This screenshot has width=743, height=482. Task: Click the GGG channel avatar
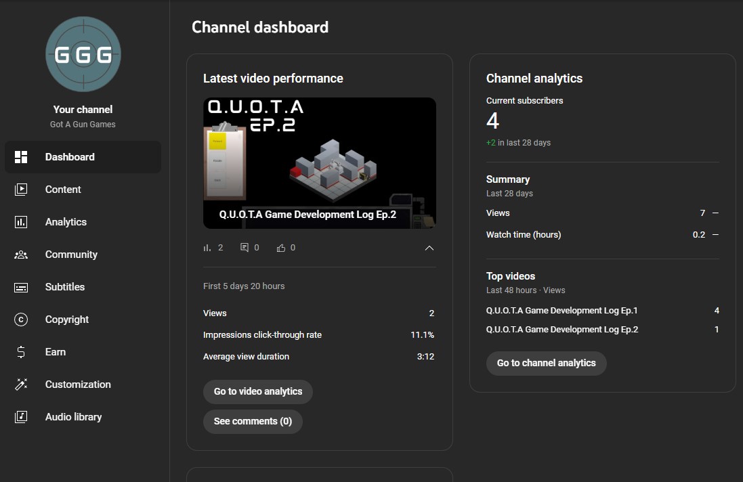83,54
